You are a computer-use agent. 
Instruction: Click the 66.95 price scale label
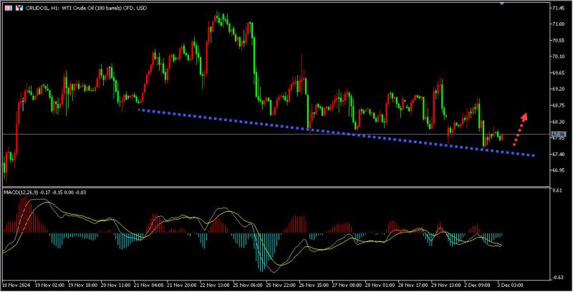[559, 170]
